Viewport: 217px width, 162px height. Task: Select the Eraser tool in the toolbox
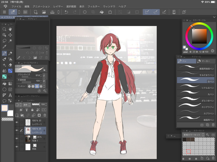pos(10,65)
